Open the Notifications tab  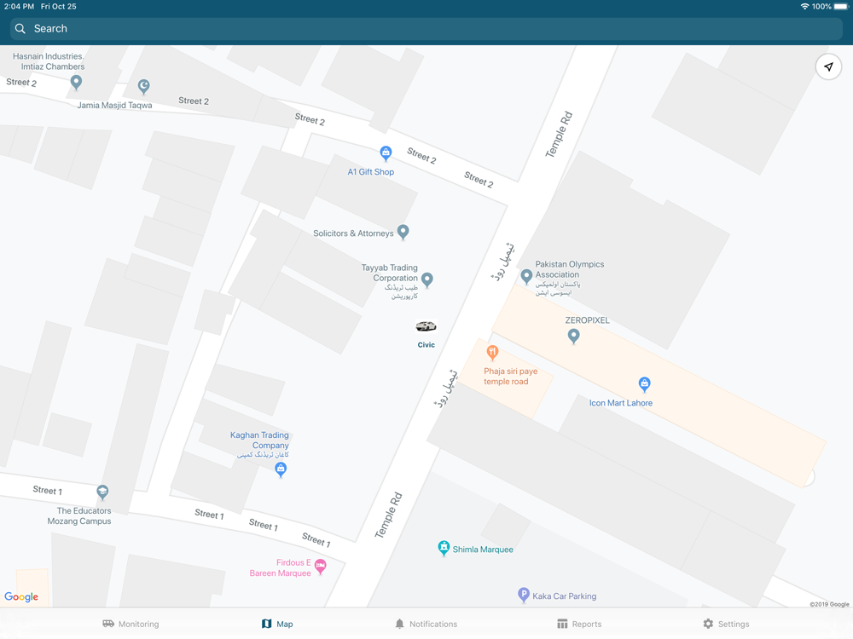[426, 624]
